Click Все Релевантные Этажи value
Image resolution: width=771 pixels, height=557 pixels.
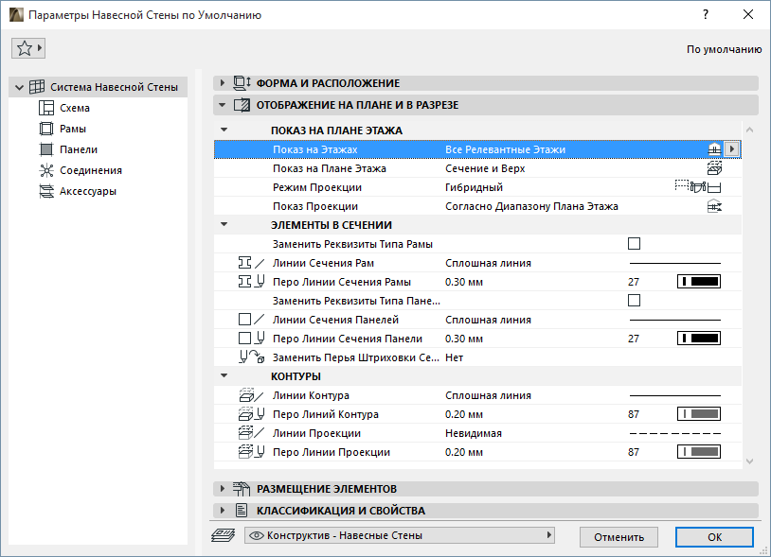(506, 149)
